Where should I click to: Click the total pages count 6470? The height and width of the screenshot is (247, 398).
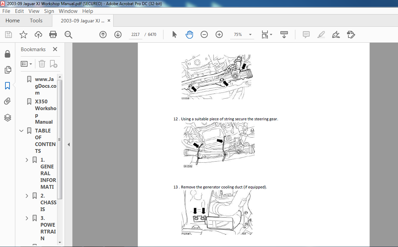click(152, 35)
